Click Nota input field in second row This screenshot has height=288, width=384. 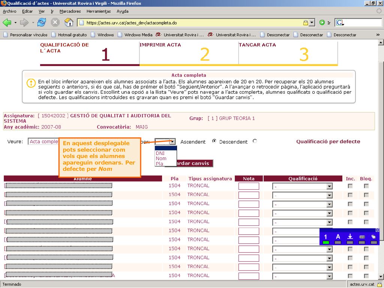tap(249, 195)
